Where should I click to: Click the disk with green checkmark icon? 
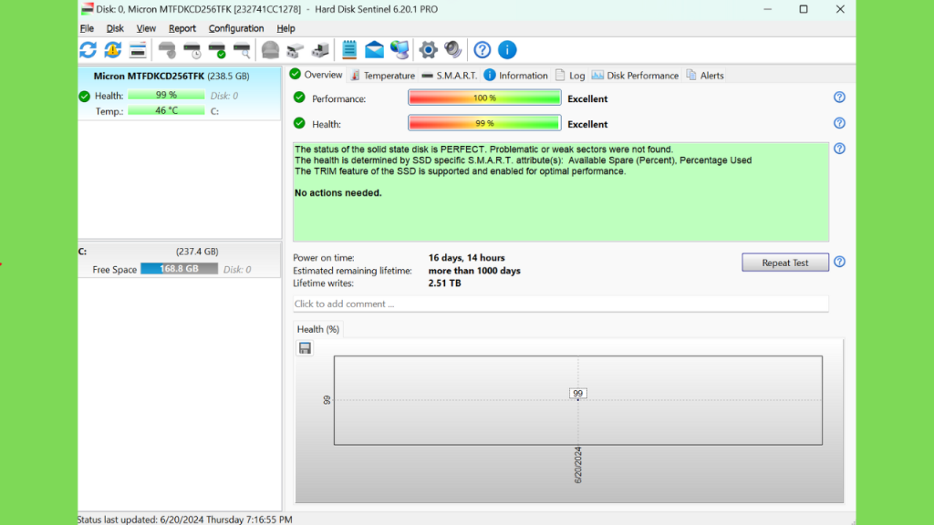(x=217, y=50)
